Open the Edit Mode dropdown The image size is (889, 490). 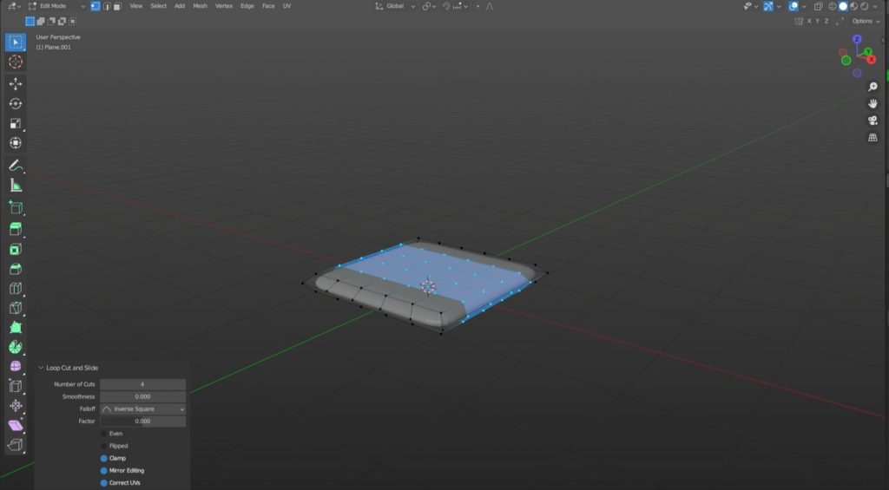click(57, 6)
